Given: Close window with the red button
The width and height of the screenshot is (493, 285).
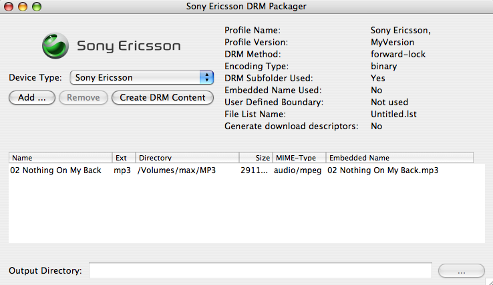Looking at the screenshot, I should click(x=9, y=7).
